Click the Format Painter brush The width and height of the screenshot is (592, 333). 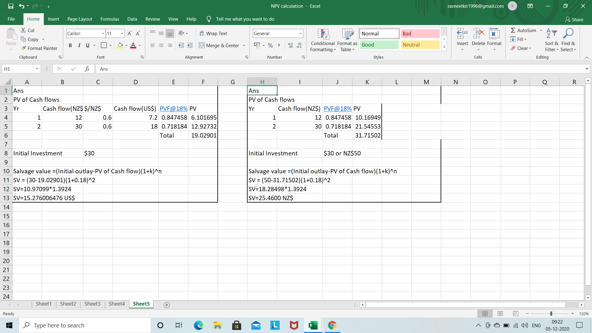23,48
